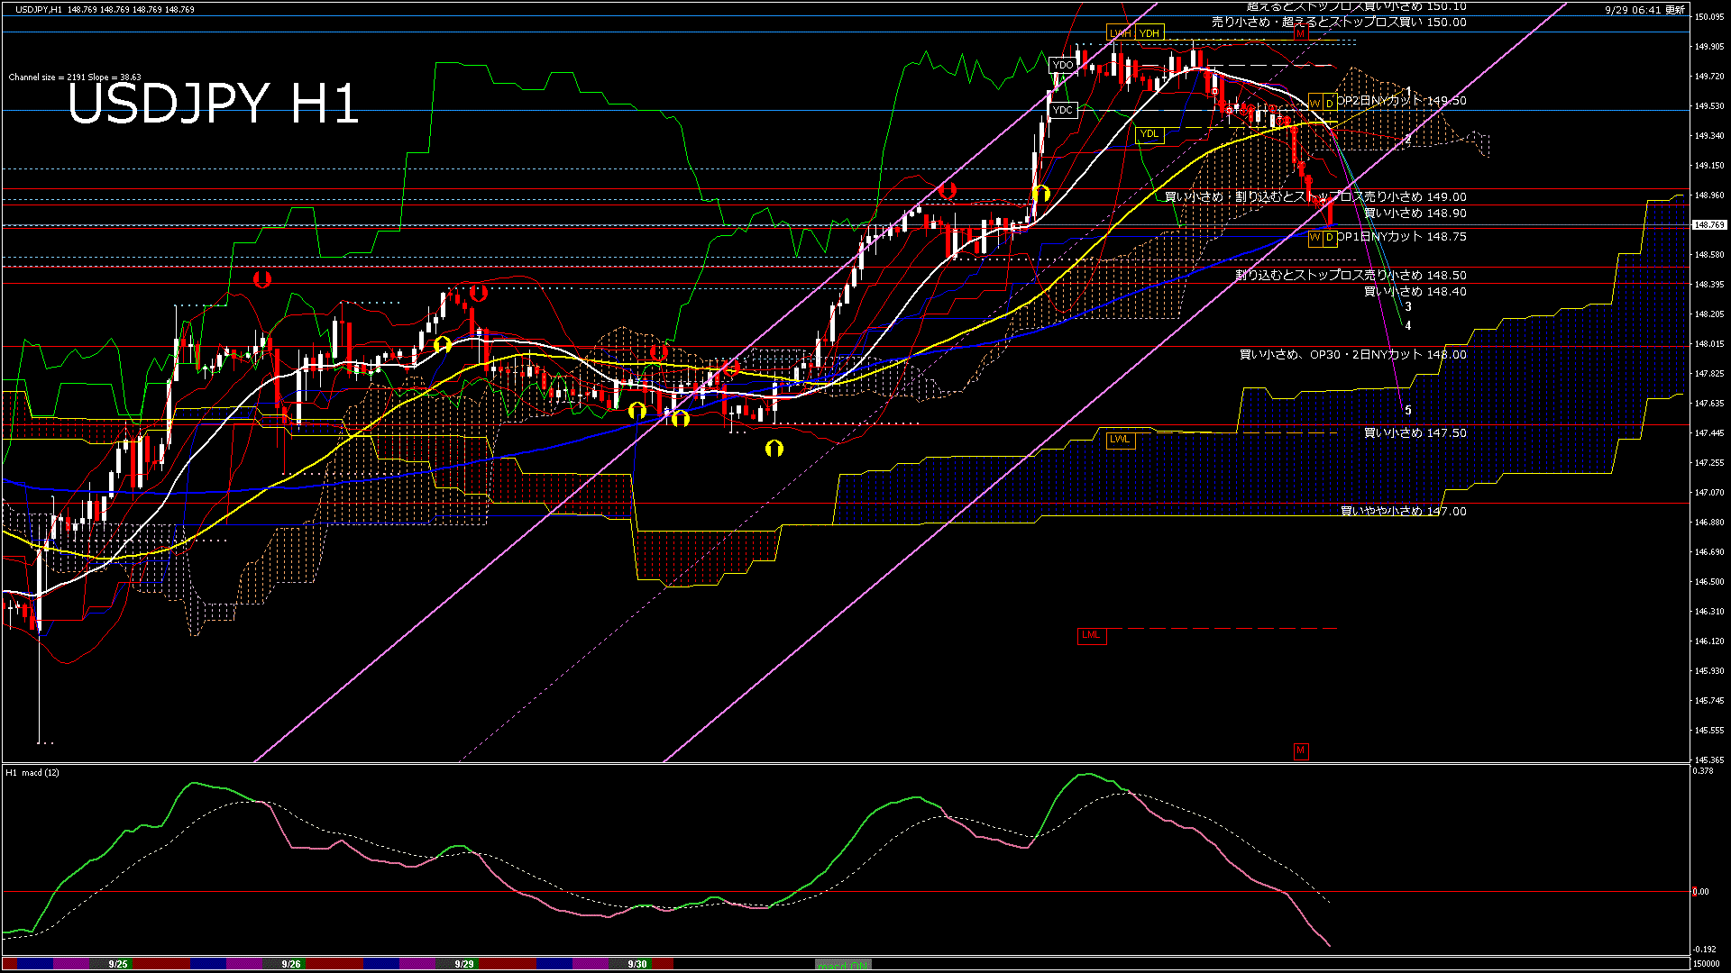Click the orange LWL label
The width and height of the screenshot is (1731, 973).
(1120, 440)
